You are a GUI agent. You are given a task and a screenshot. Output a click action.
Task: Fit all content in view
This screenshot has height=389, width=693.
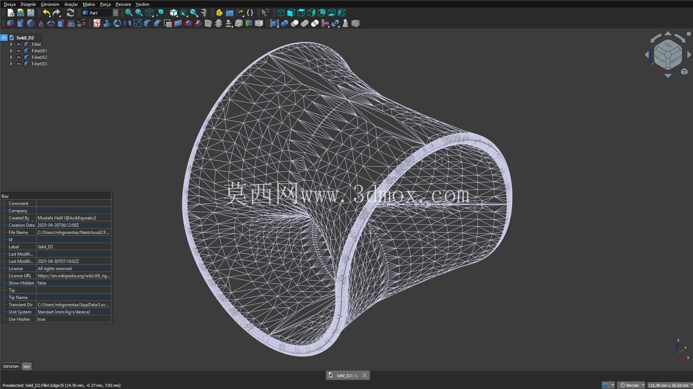click(129, 13)
